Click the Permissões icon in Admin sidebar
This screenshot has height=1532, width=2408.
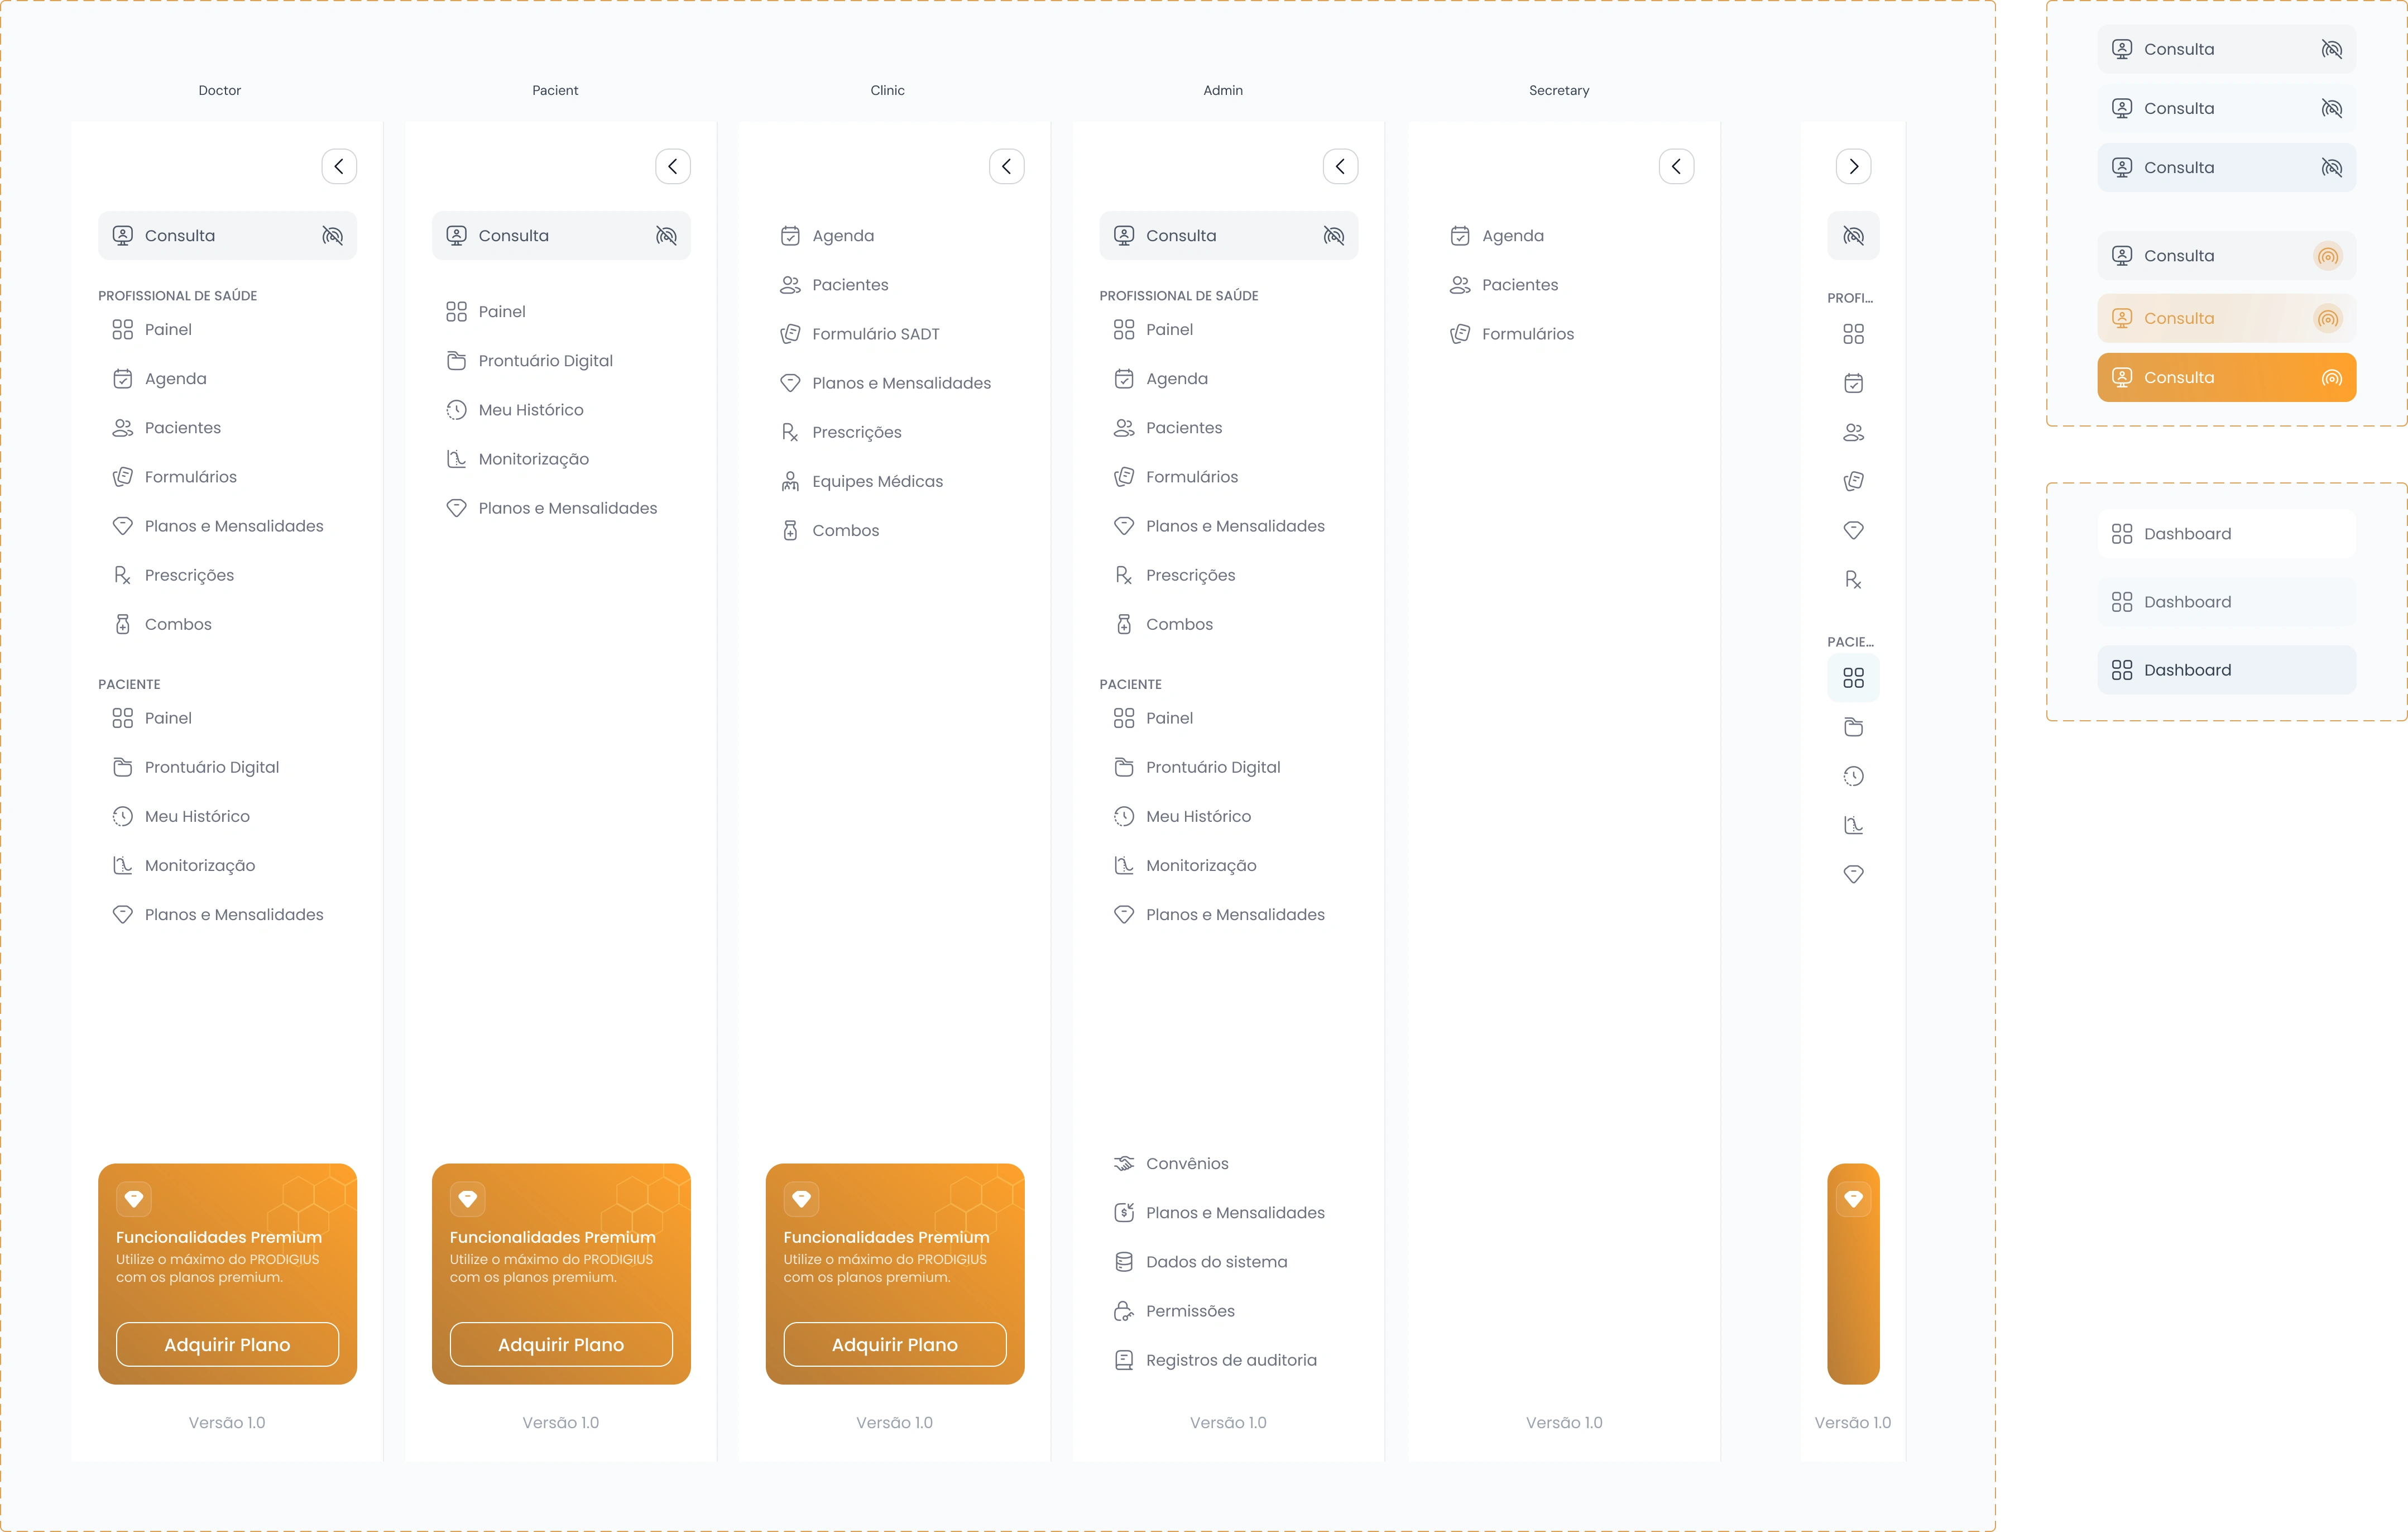pyautogui.click(x=1123, y=1310)
